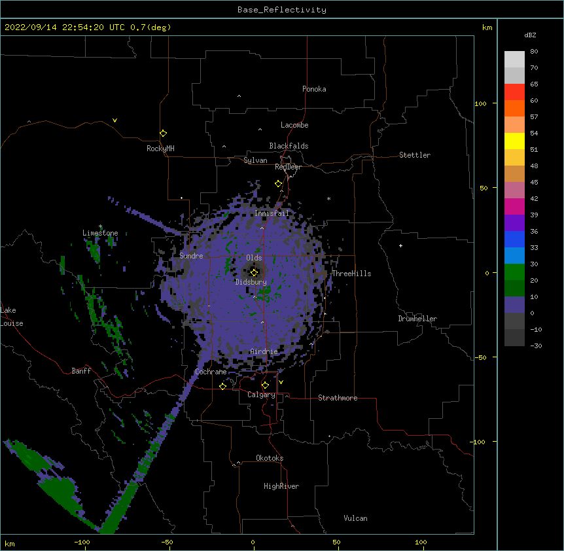Image resolution: width=564 pixels, height=551 pixels.
Task: Select the Sundre label
Action: 191,256
